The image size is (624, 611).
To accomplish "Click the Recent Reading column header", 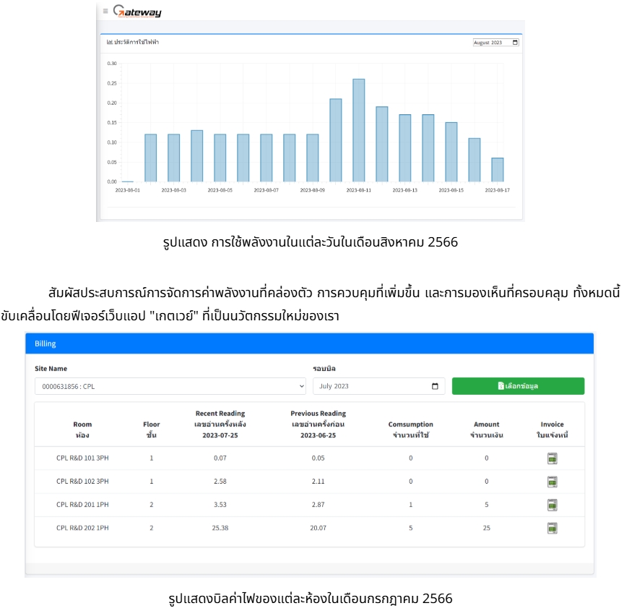I will tap(220, 424).
